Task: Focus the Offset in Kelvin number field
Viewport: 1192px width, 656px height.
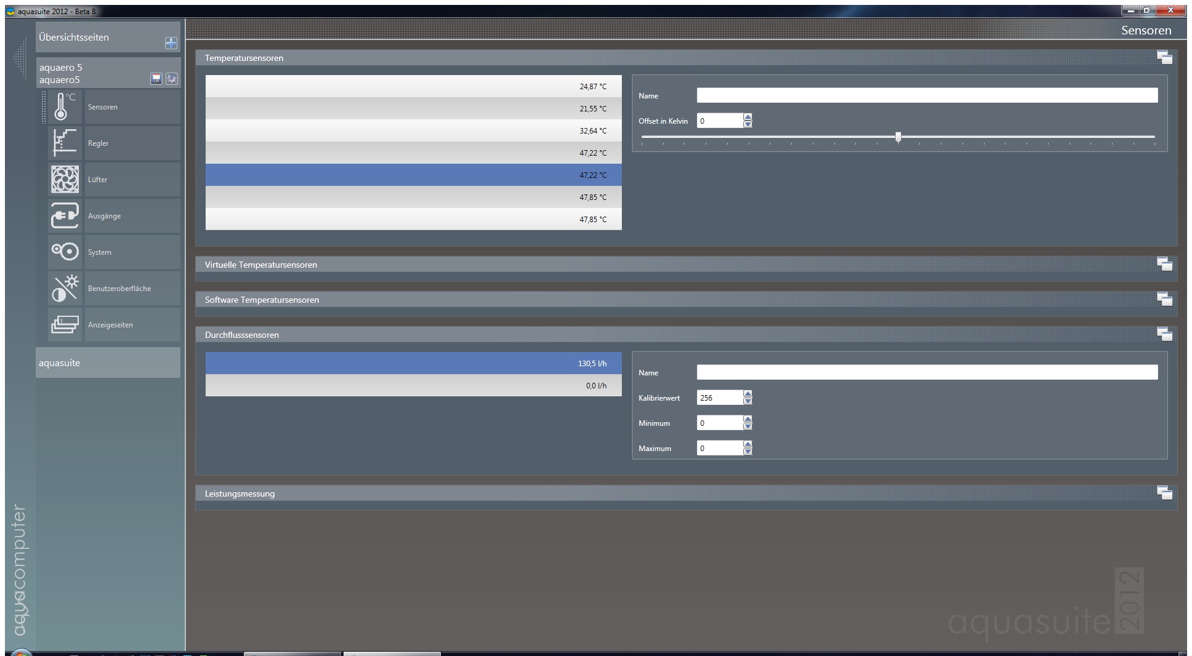Action: (720, 121)
